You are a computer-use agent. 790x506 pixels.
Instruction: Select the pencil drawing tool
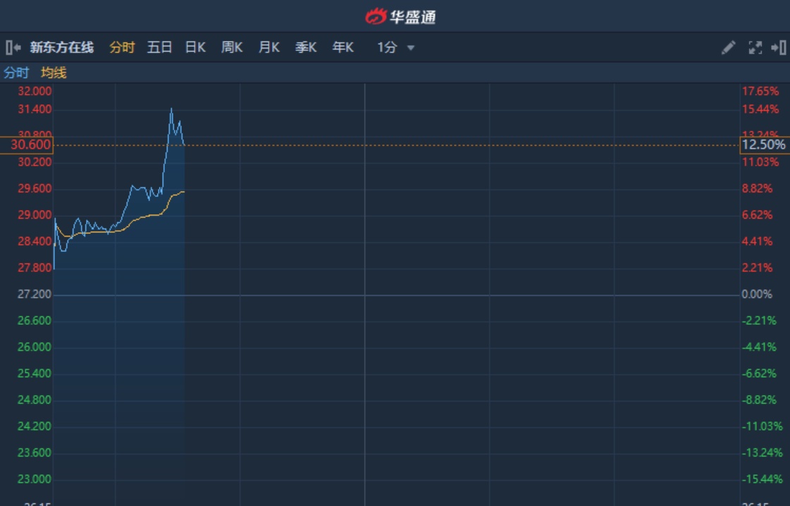728,48
